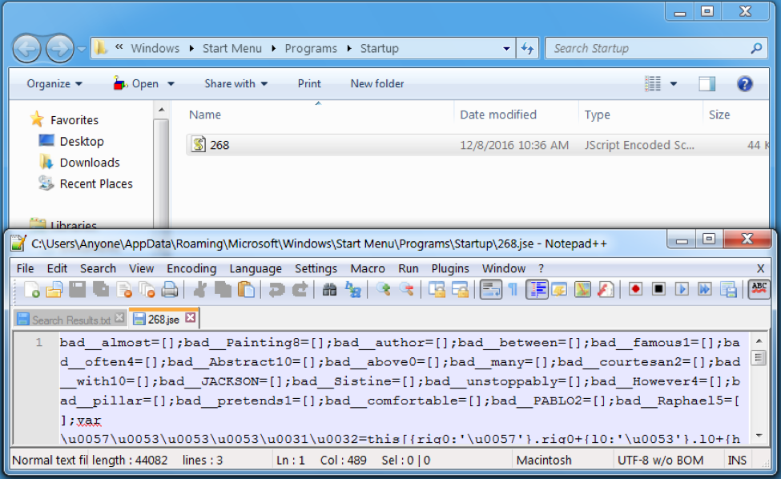Screen dimensions: 781x479
Task: Open the Encoding menu
Action: [x=191, y=268]
